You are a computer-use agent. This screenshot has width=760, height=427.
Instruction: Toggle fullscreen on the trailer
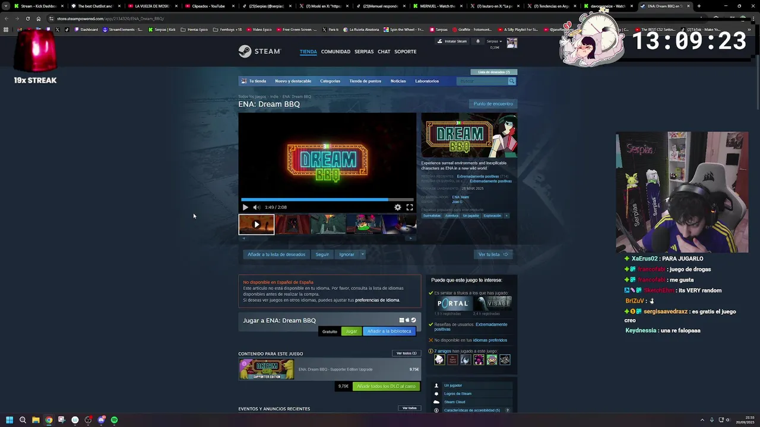(x=410, y=207)
